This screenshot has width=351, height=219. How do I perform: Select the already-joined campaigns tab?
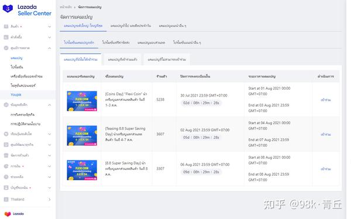pos(122,59)
